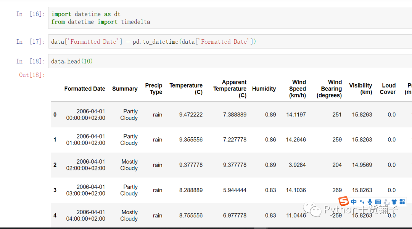Click apparent temperature value 7.227778
Screen dimensions: 412x229
[235, 140]
